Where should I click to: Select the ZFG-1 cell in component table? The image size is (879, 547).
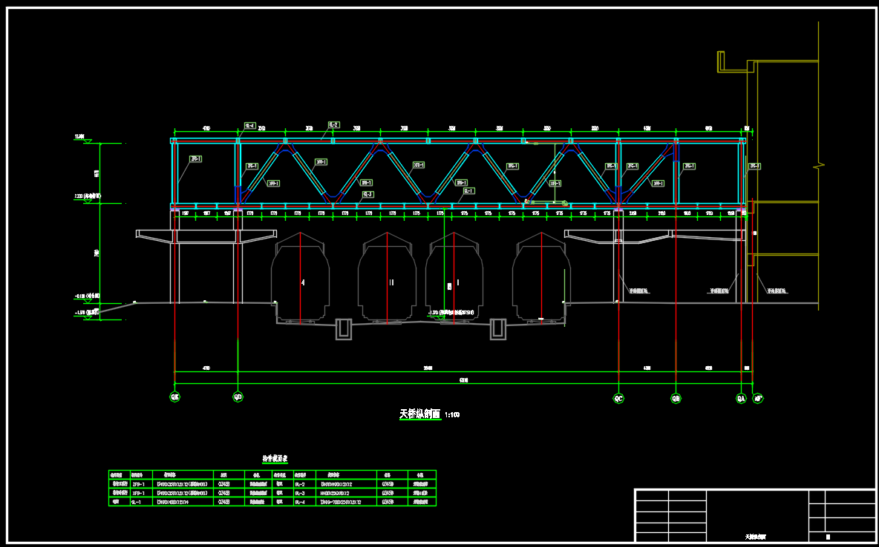tap(138, 483)
